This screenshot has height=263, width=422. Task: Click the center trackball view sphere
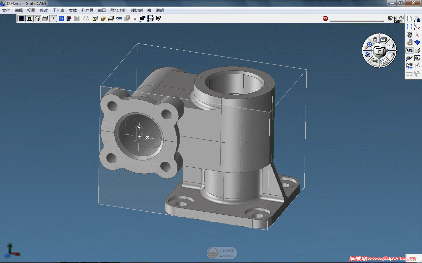click(x=380, y=50)
